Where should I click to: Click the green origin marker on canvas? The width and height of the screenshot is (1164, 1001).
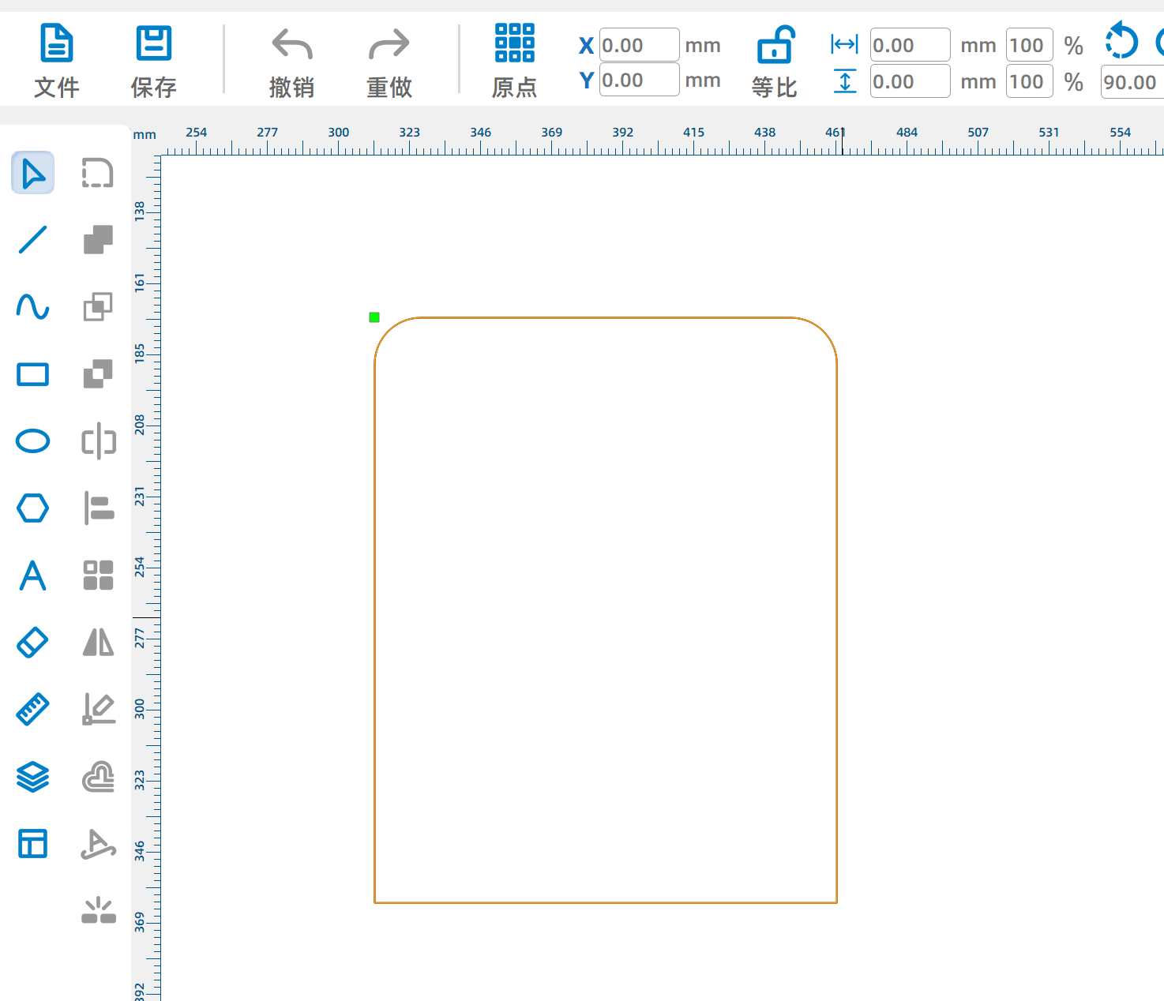pyautogui.click(x=374, y=317)
